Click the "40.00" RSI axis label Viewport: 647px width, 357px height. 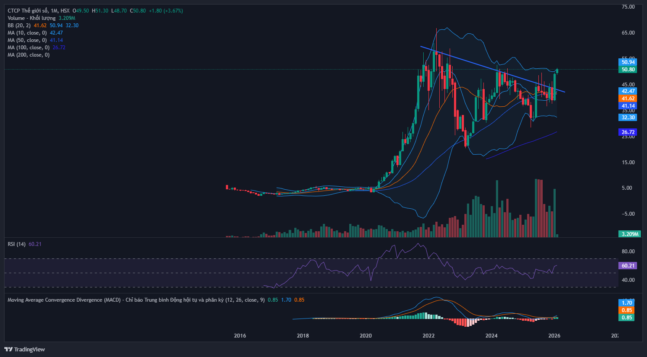coord(628,280)
